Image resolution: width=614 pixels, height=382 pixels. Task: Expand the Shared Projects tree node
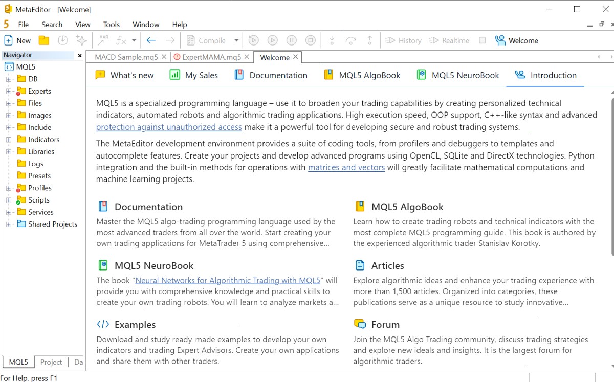click(9, 224)
